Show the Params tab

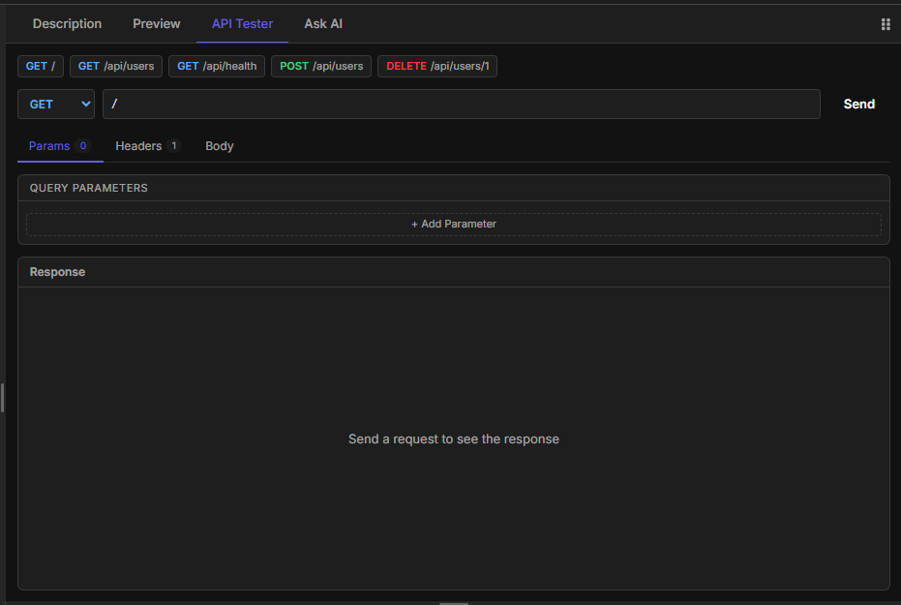pos(59,146)
